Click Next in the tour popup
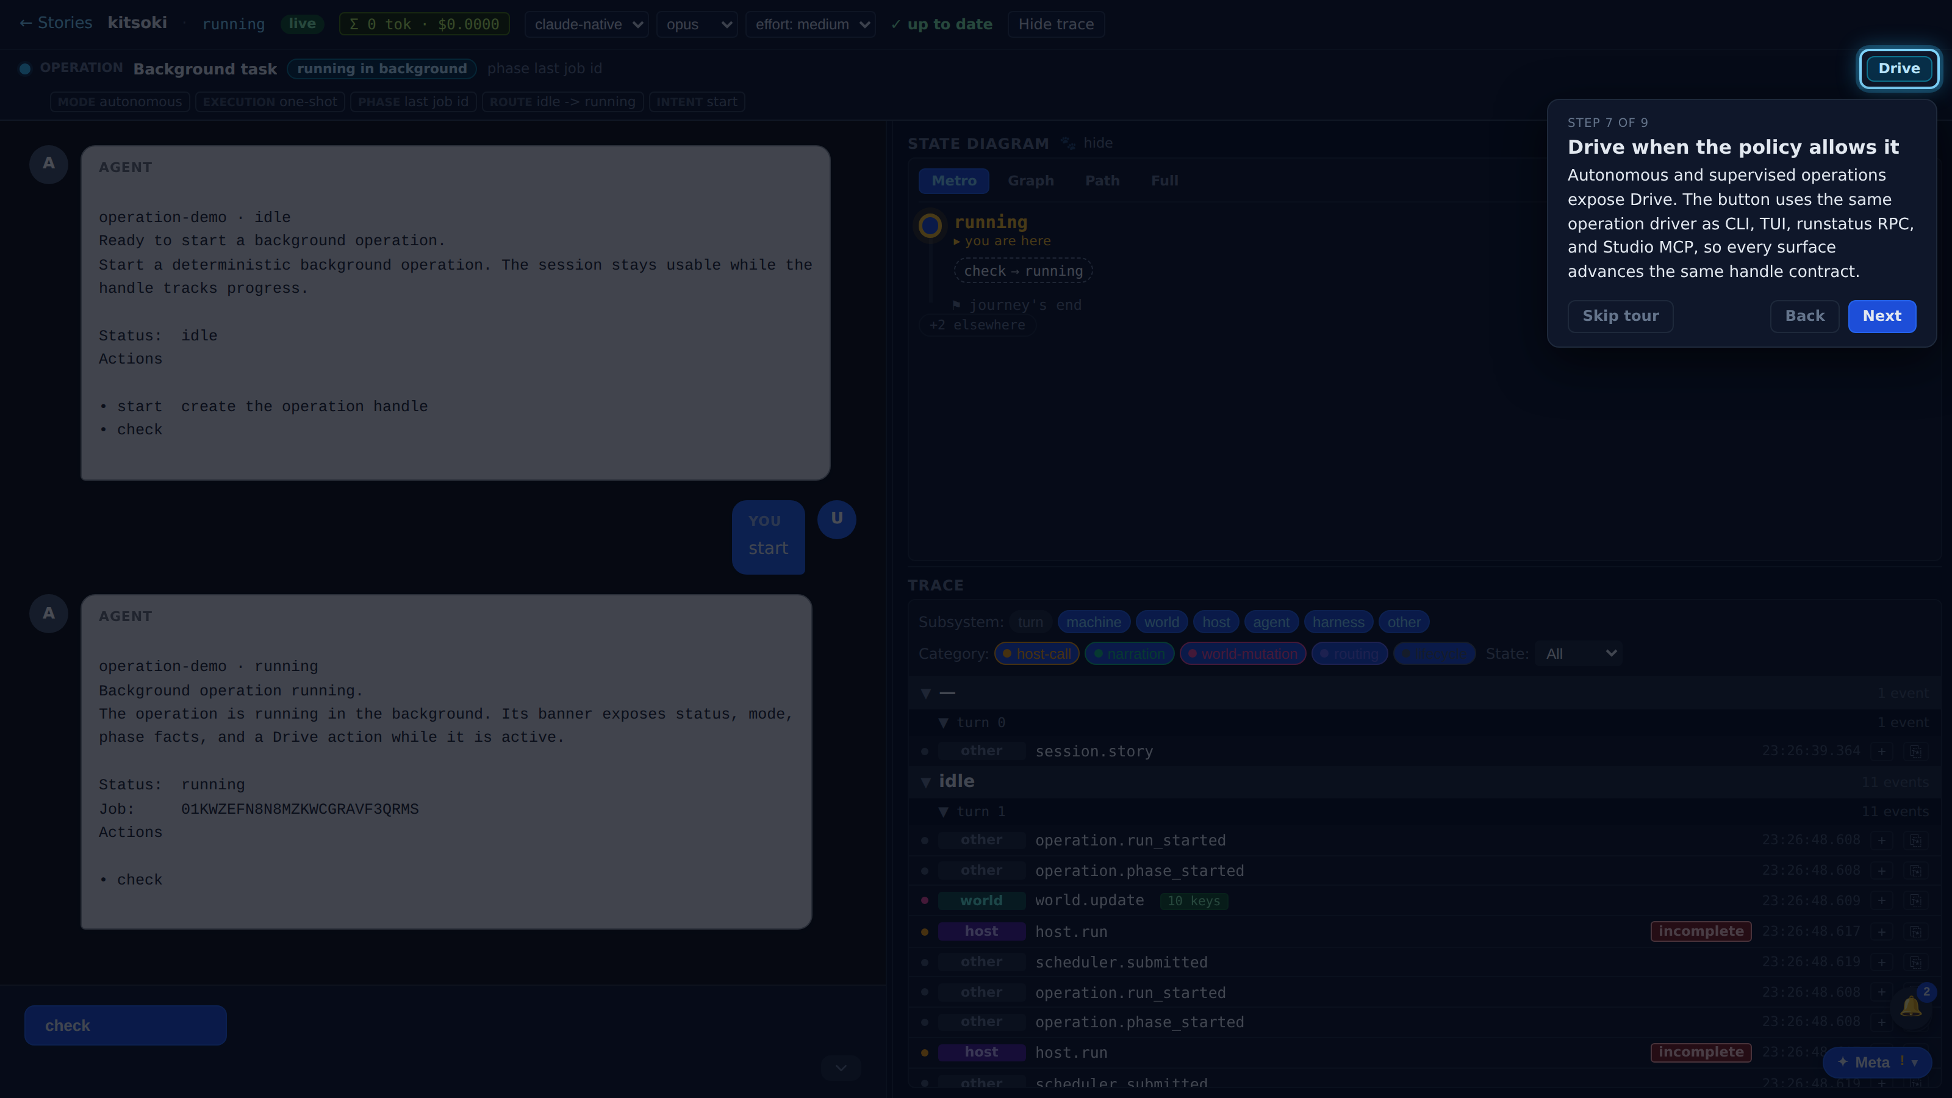 (1881, 316)
